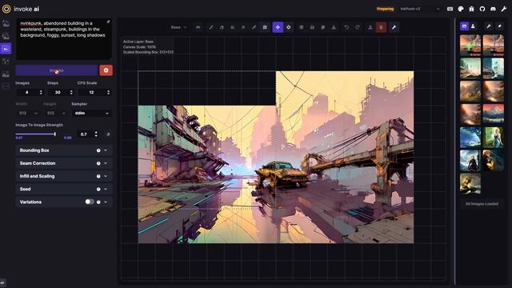The image size is (512, 288).
Task: Click the Download canvas icon
Action: click(334, 27)
